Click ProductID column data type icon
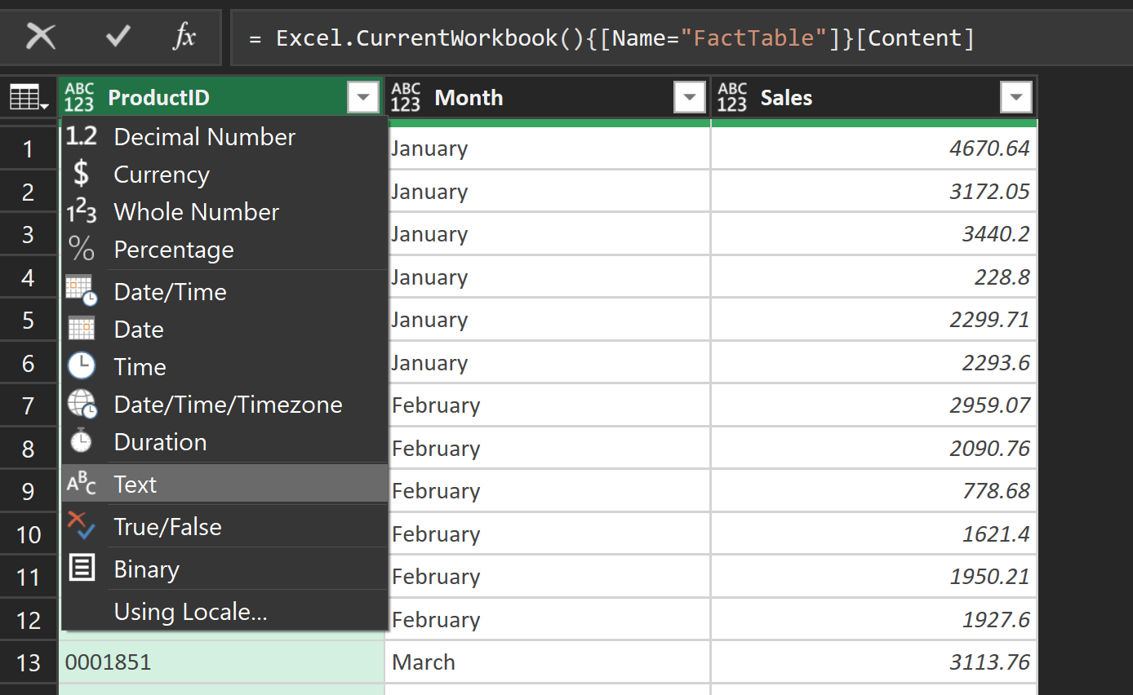 tap(80, 98)
